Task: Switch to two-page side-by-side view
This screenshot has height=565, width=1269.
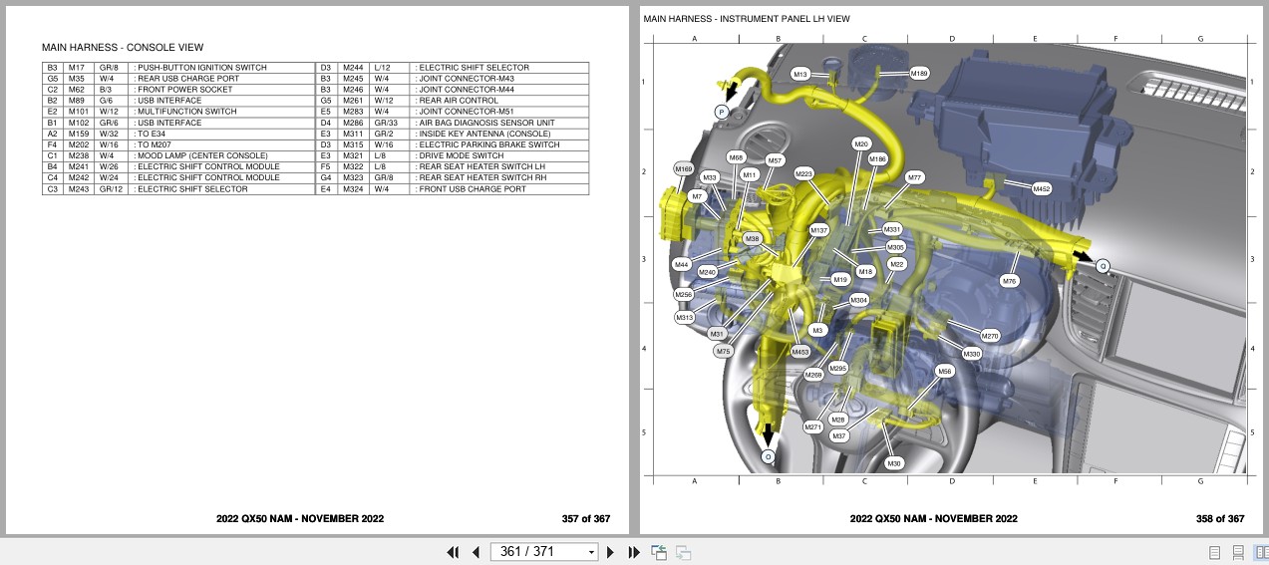Action: [x=1260, y=552]
